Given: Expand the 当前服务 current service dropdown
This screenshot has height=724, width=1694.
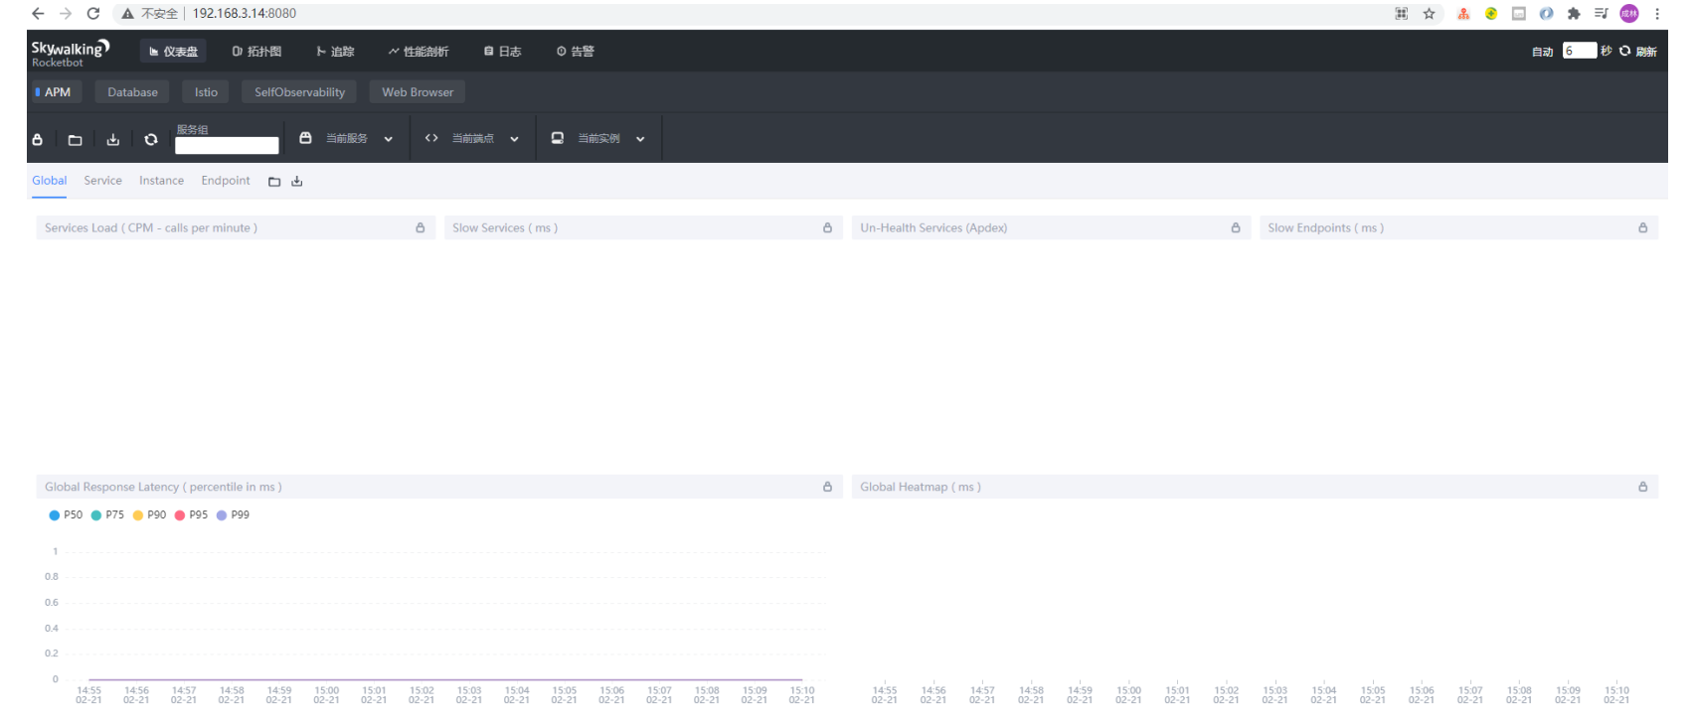Looking at the screenshot, I should (346, 139).
